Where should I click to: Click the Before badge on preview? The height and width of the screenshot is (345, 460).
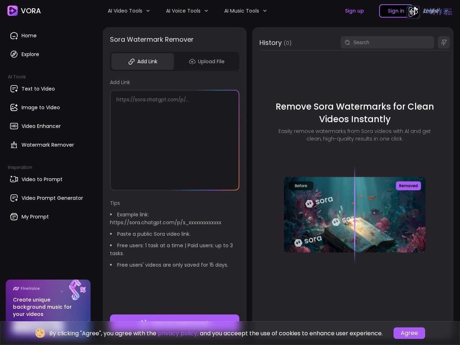(301, 186)
